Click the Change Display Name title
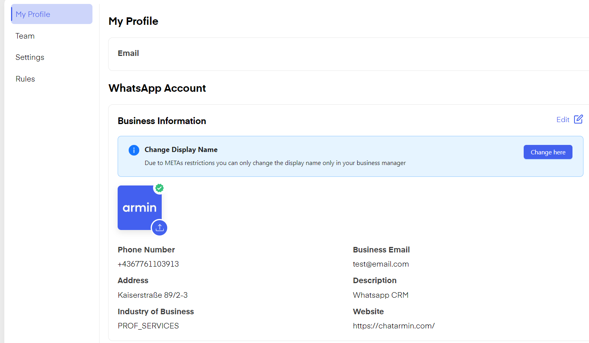589x343 pixels. coord(181,150)
